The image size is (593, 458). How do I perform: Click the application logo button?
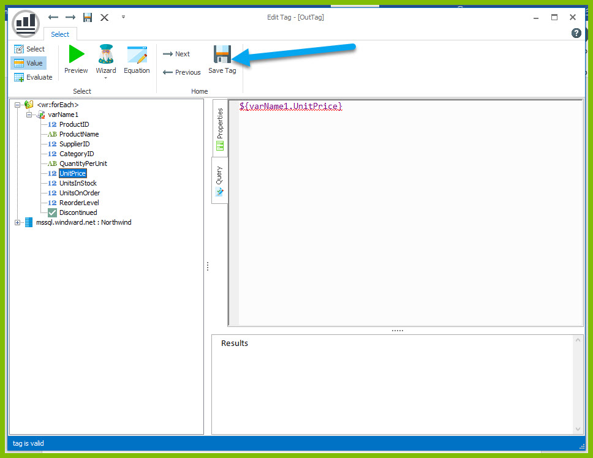point(26,23)
